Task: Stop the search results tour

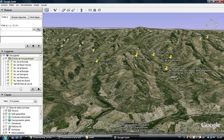Action: [x=33, y=46]
